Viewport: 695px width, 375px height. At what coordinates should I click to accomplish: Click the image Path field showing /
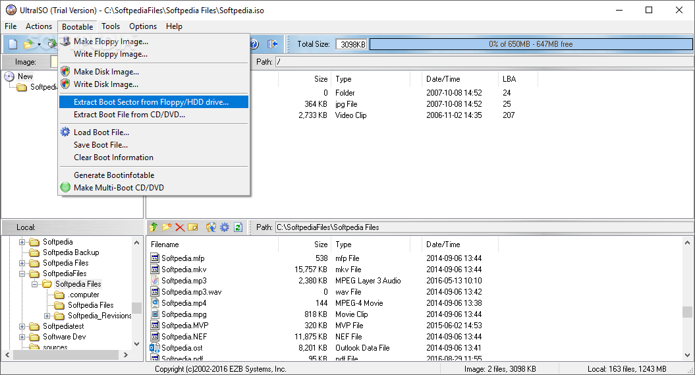point(484,61)
